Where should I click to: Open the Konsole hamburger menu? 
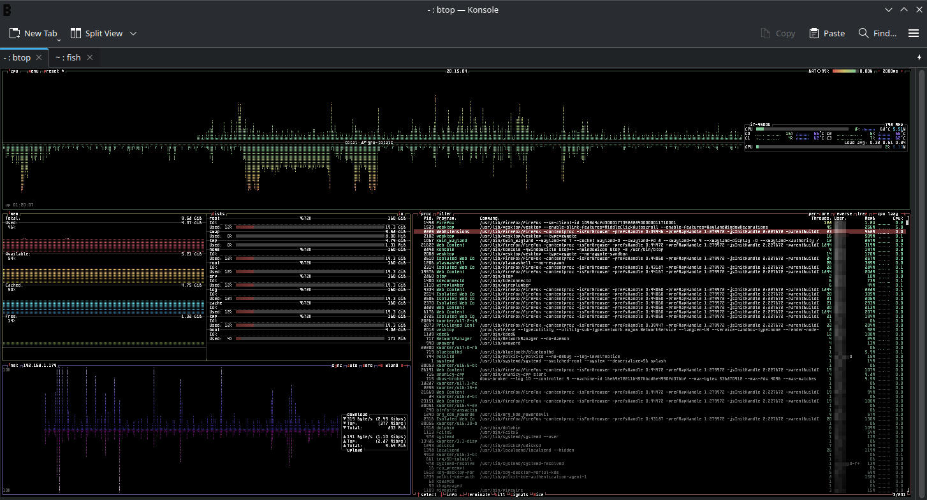point(914,33)
